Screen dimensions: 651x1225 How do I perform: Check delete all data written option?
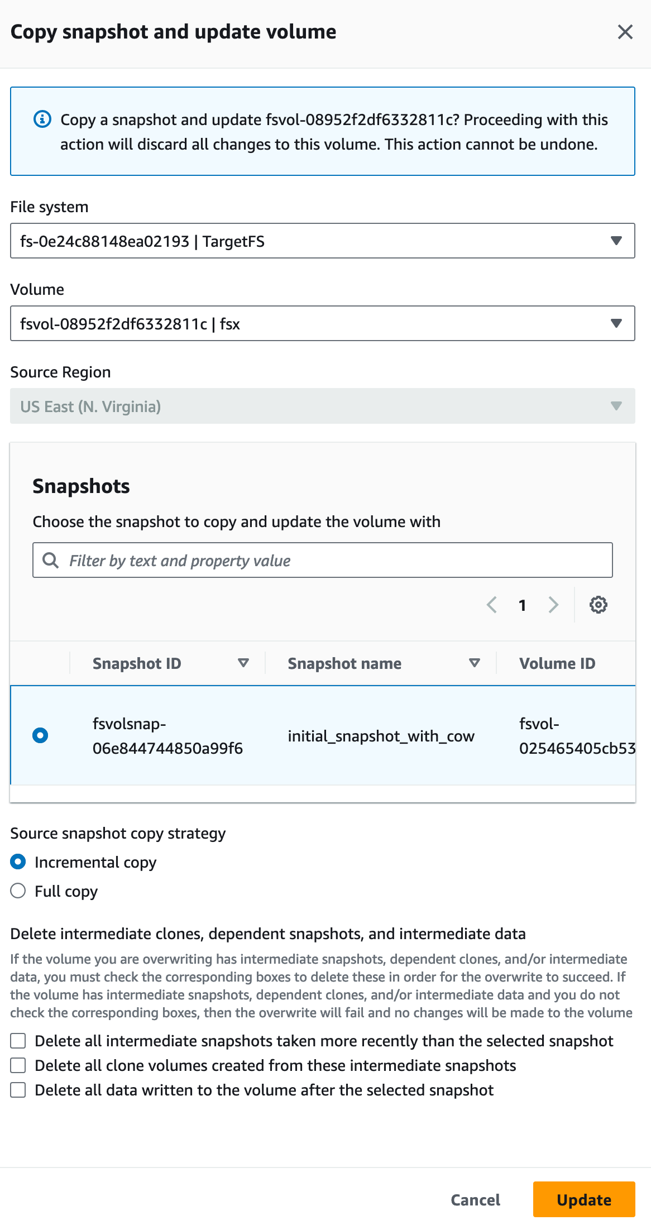click(18, 1090)
